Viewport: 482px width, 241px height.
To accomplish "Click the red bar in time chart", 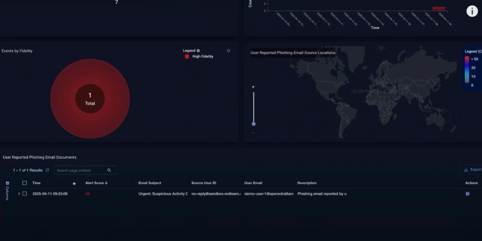I will pos(438,9).
